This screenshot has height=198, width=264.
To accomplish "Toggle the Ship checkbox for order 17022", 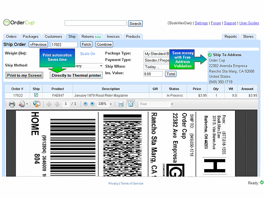I will pos(36,95).
